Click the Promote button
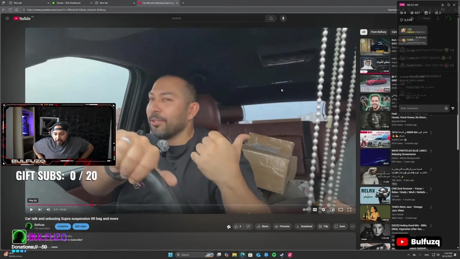Image resolution: width=460 pixels, height=259 pixels. coord(282,226)
